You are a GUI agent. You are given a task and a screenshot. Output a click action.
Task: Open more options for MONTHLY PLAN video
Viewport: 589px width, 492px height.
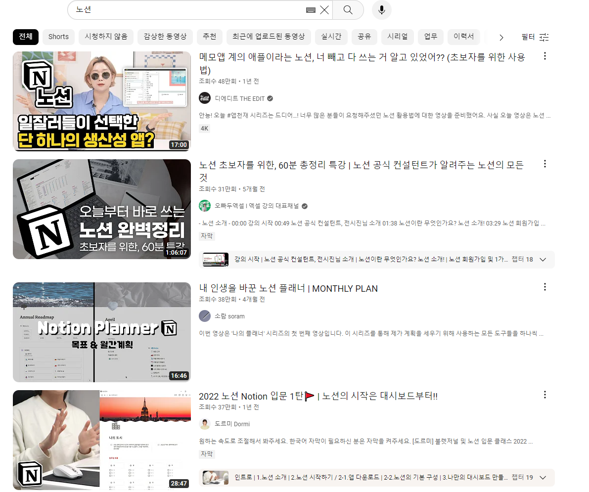pos(544,287)
